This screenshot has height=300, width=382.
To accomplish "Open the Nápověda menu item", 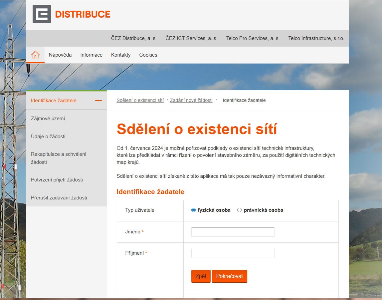I will point(60,55).
